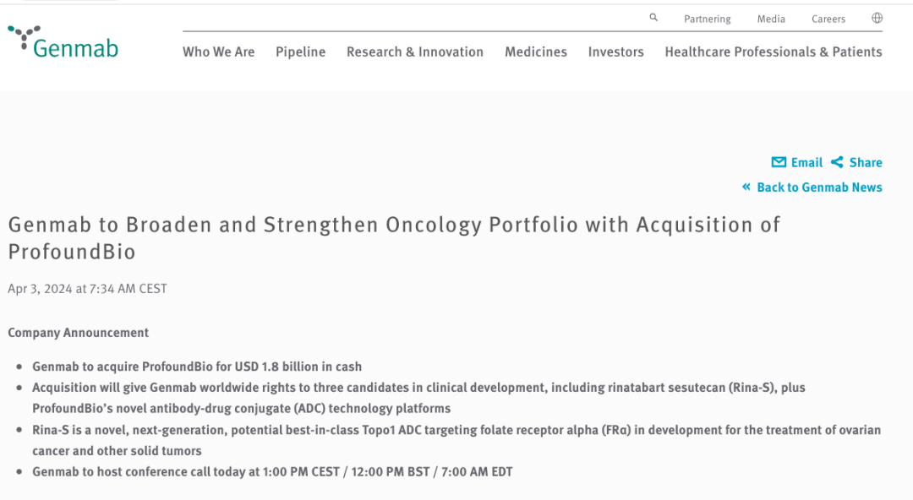This screenshot has height=500, width=913.
Task: Click the Genmab logo
Action: [63, 42]
